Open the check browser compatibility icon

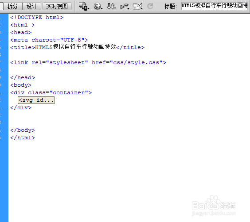pos(138,6)
